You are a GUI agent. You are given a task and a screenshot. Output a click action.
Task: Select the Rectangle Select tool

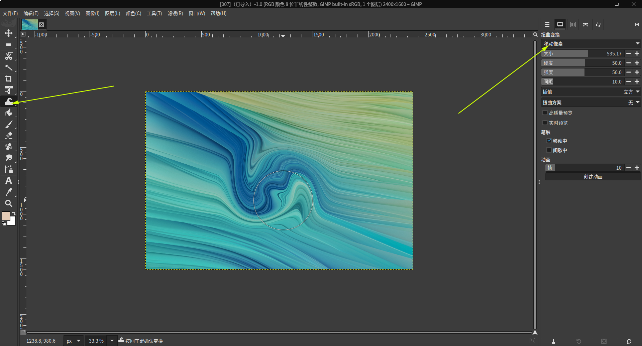(9, 44)
